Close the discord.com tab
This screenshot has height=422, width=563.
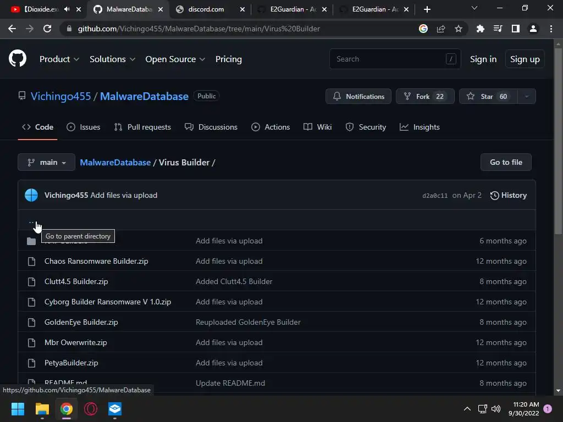pos(242,9)
